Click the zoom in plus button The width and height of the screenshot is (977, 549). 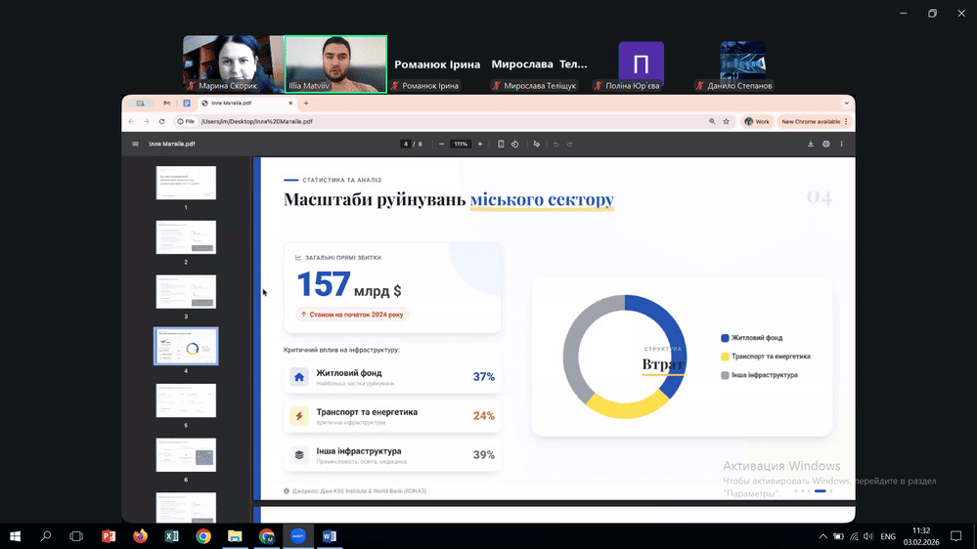(480, 144)
